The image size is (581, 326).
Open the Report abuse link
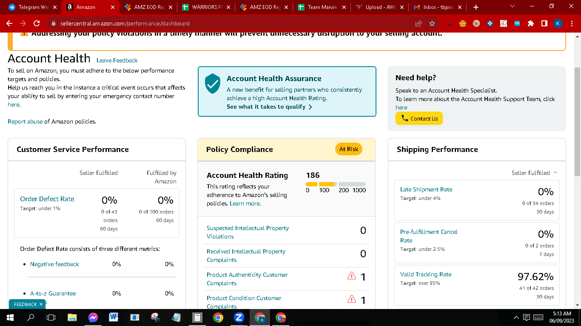click(x=25, y=121)
